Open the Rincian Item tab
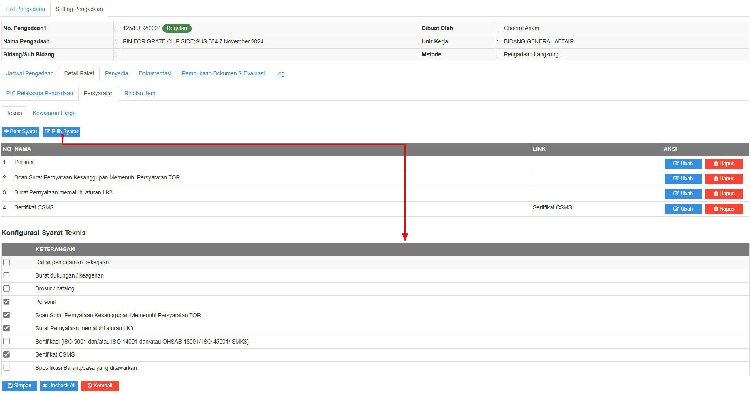The height and width of the screenshot is (395, 750). (x=140, y=94)
